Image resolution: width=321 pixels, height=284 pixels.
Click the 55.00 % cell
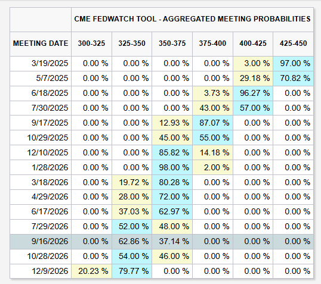click(212, 138)
